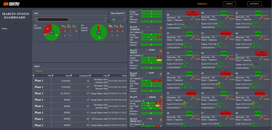Select the PLANT RISER section header
Viewport: 272px width, 130px height.
pos(143,97)
